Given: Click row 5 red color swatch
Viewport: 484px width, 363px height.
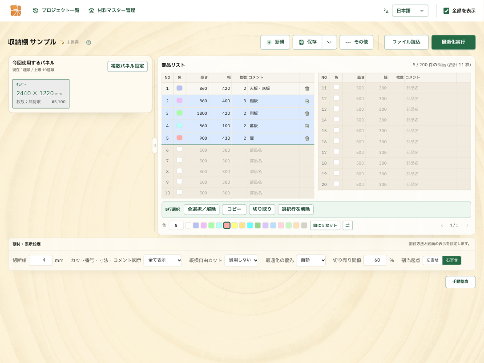Looking at the screenshot, I should tap(179, 137).
